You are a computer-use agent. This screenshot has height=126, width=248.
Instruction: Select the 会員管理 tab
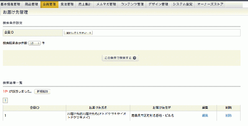point(49,4)
